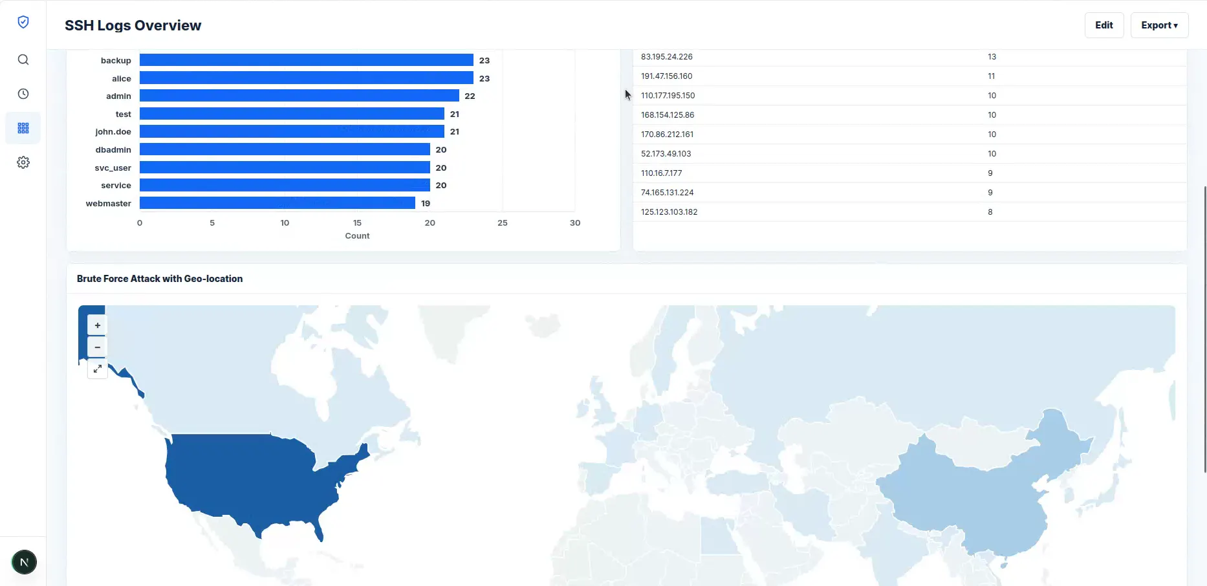
Task: Click the shield logo icon in sidebar
Action: [x=23, y=22]
